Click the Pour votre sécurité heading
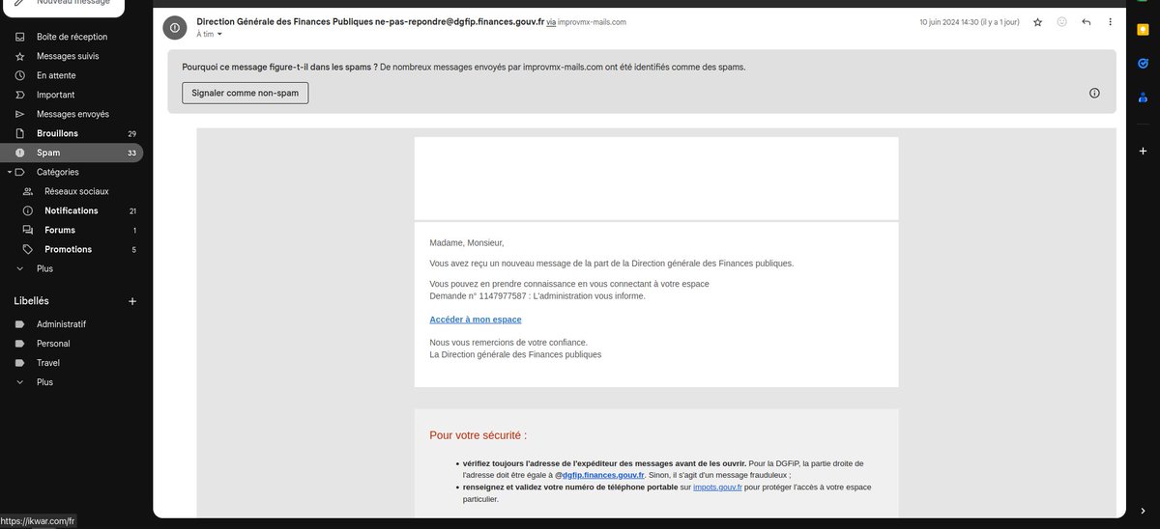The height and width of the screenshot is (529, 1160). click(x=478, y=435)
